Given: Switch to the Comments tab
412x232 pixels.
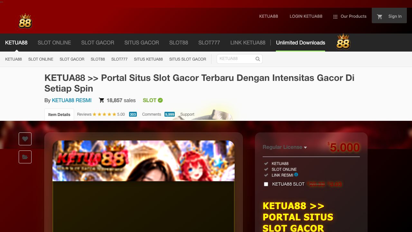Looking at the screenshot, I should point(152,114).
